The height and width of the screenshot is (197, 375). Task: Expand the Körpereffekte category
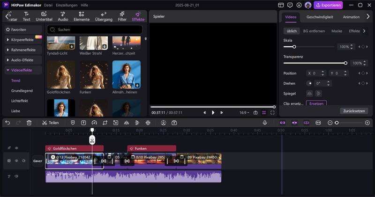click(x=23, y=40)
